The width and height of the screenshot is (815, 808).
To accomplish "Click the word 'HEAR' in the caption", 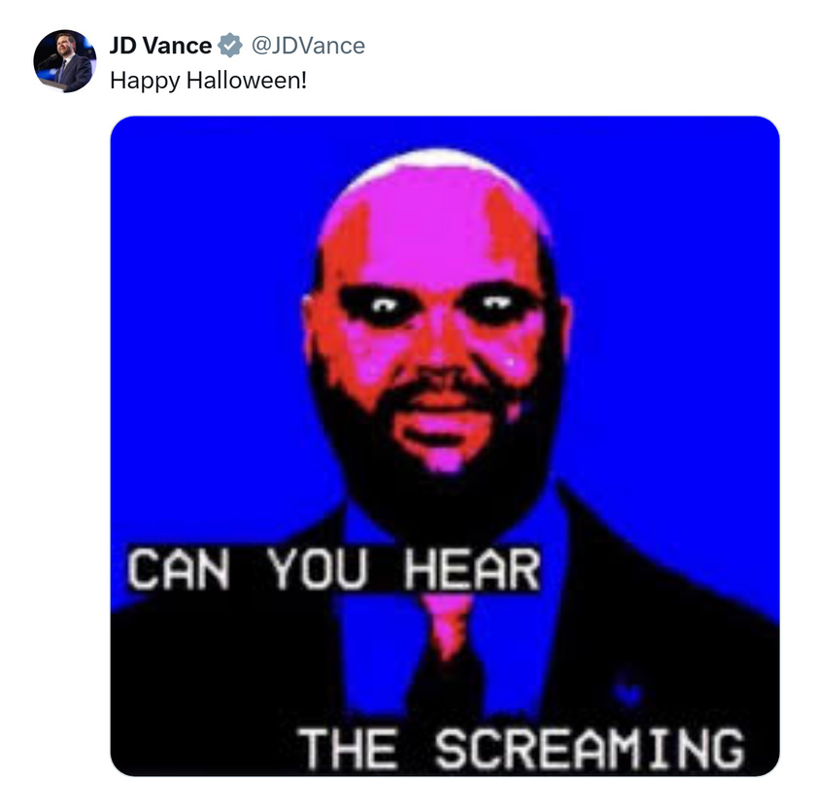I will point(472,569).
